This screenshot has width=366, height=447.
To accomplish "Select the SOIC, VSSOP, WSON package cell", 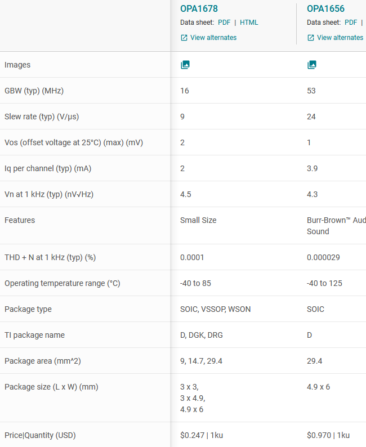I will (x=216, y=309).
